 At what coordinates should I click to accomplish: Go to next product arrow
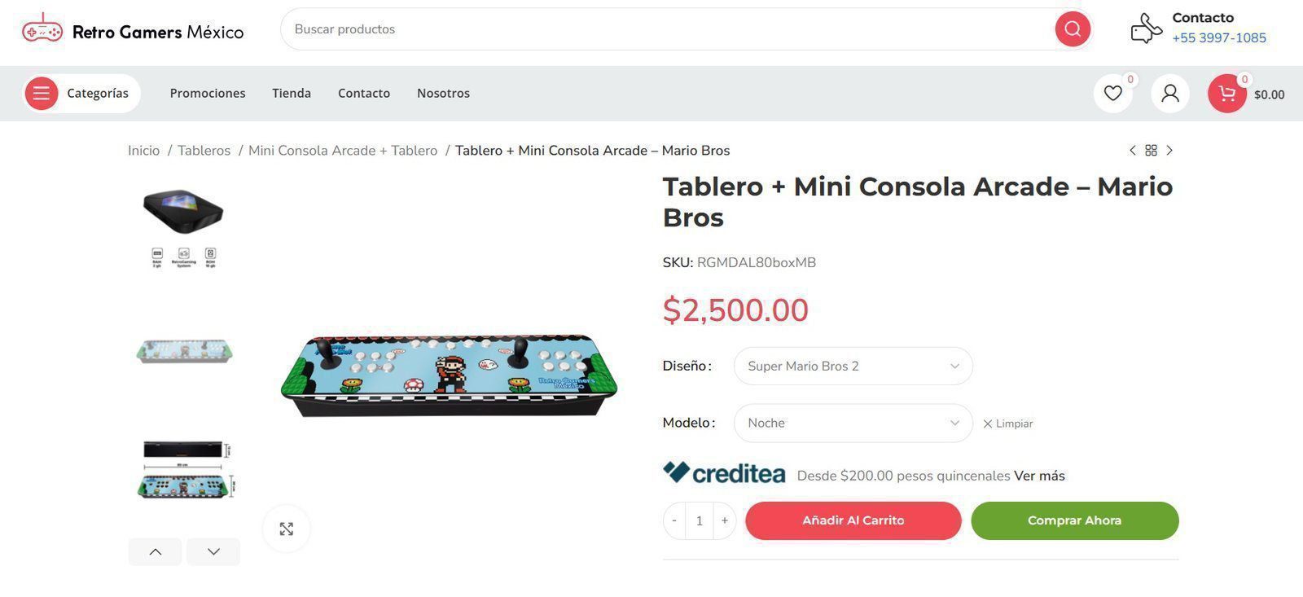click(x=1169, y=151)
